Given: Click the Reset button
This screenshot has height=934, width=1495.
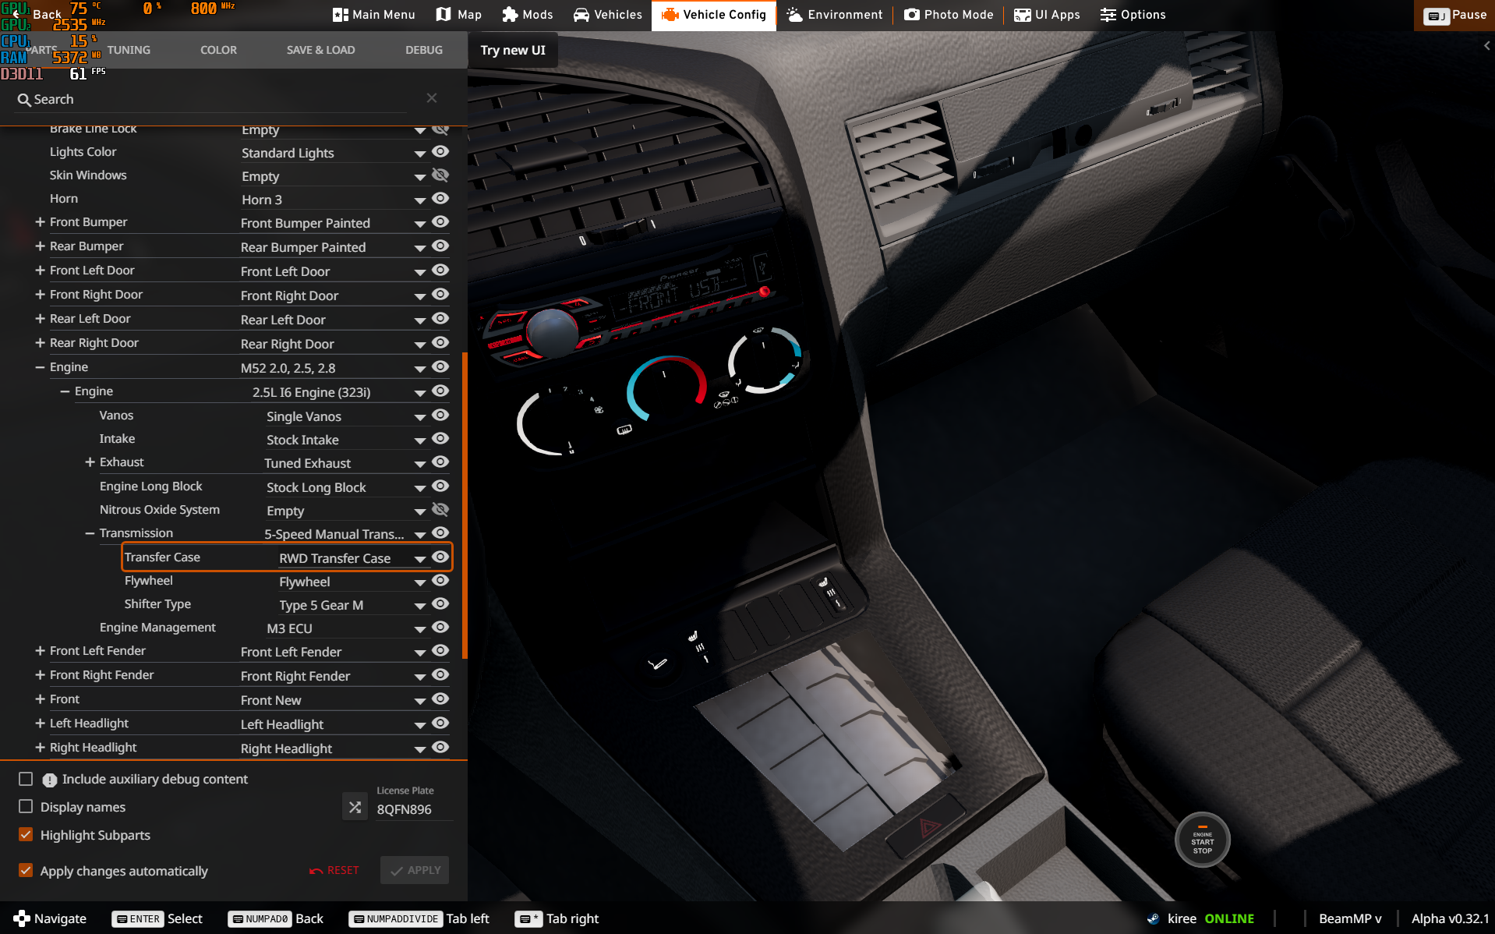Looking at the screenshot, I should (334, 870).
